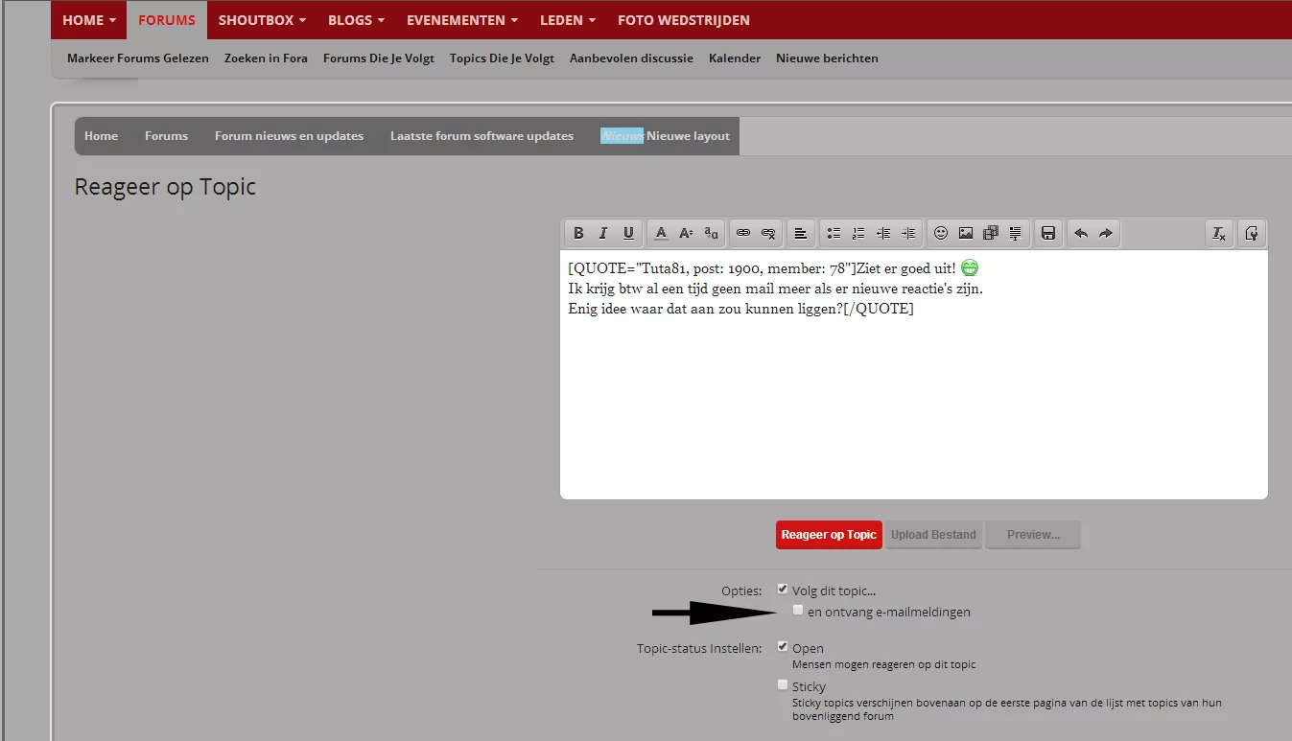Insert a link using the chain icon

click(742, 233)
